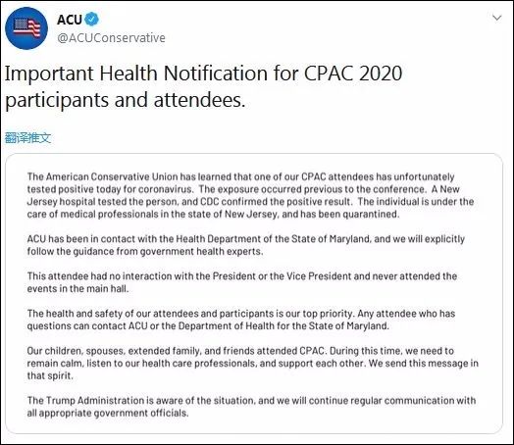Click the paragraph starting 'ACU has been in contact'
The height and width of the screenshot is (445, 514).
pyautogui.click(x=246, y=245)
